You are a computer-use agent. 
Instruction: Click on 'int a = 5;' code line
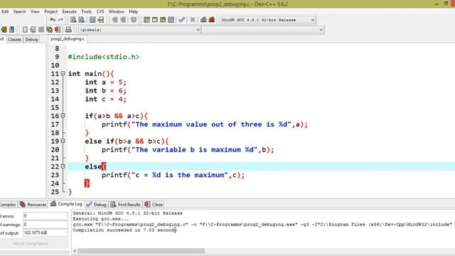pyautogui.click(x=106, y=82)
